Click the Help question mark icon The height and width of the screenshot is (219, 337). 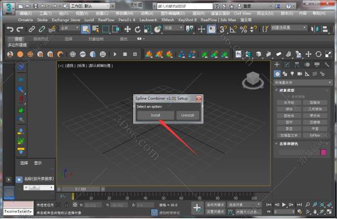point(288,6)
